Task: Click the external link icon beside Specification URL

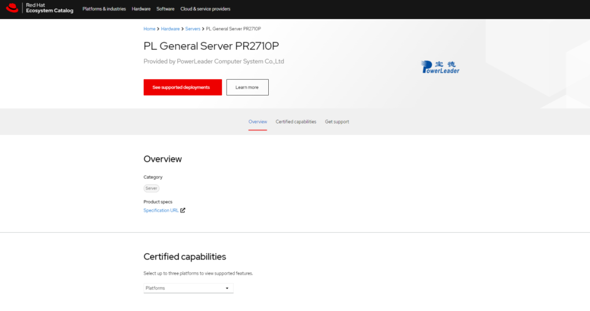Action: click(x=182, y=210)
